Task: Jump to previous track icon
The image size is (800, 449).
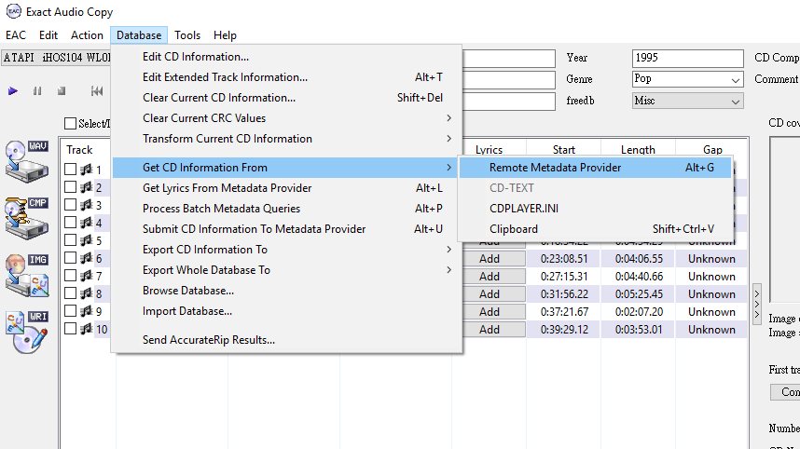Action: (x=97, y=91)
